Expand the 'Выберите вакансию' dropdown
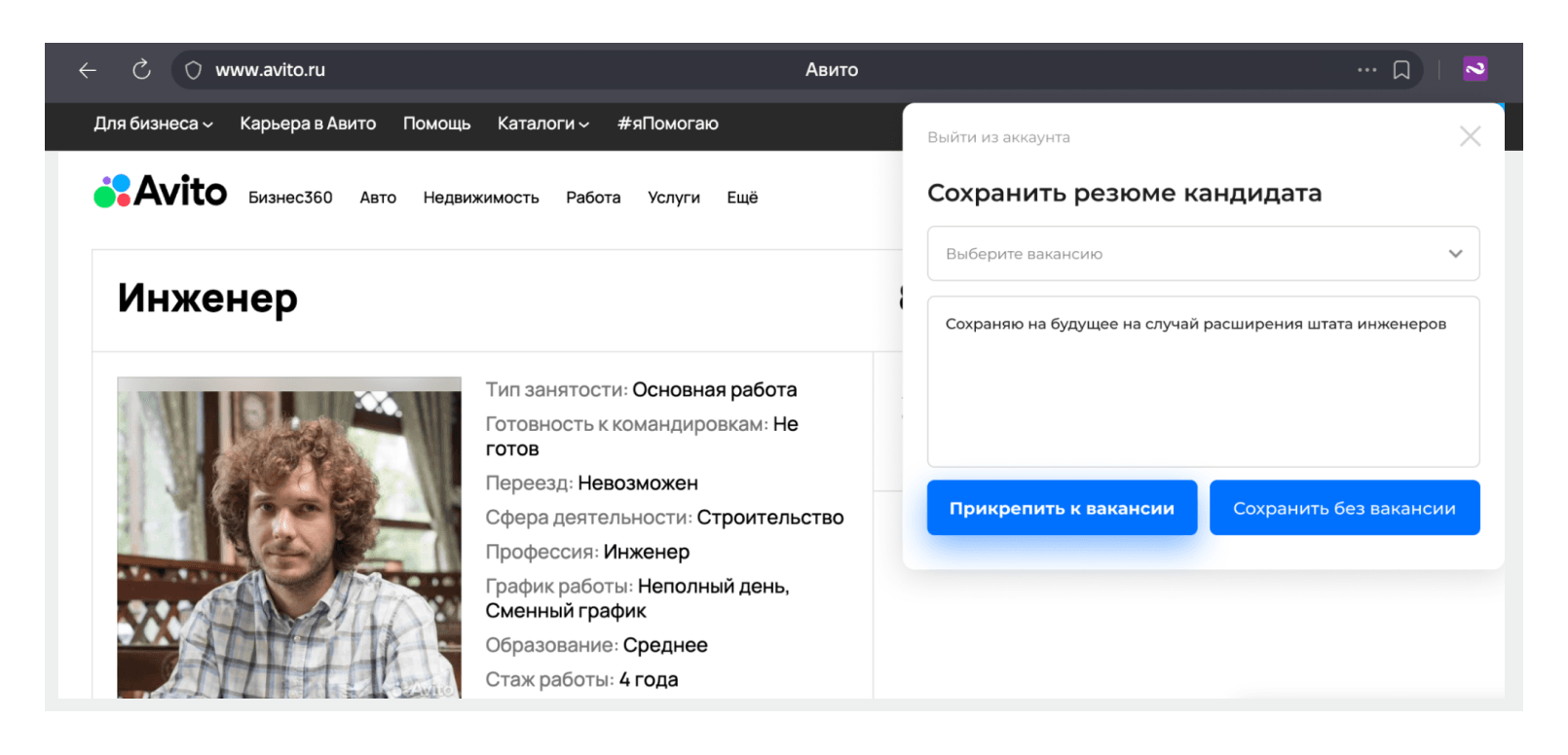1568x755 pixels. pos(1203,254)
